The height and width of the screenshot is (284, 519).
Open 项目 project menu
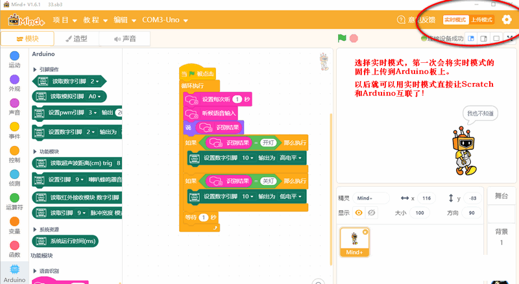point(65,20)
